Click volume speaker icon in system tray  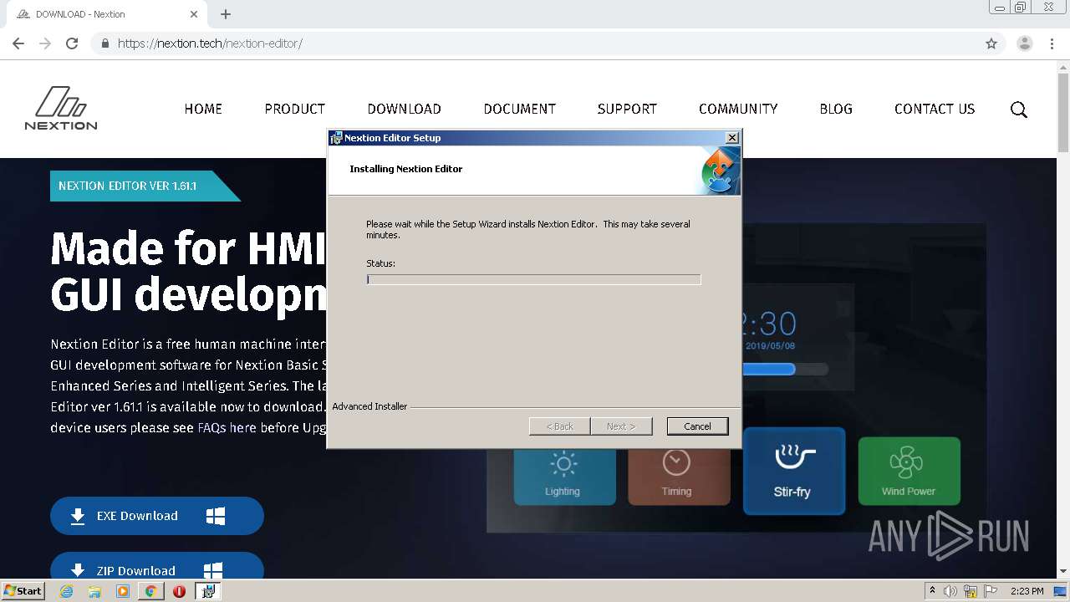click(x=950, y=591)
